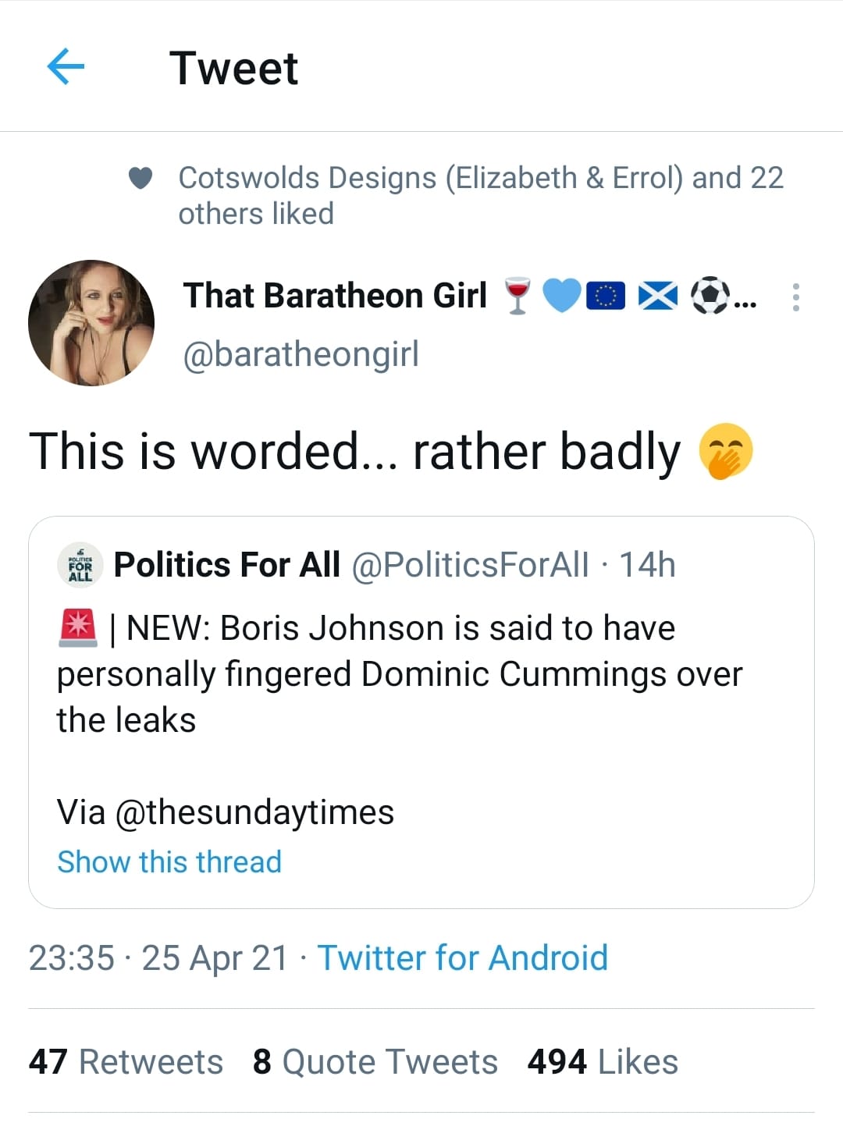Tap the Politics For All avatar logo
The image size is (843, 1126).
[80, 564]
